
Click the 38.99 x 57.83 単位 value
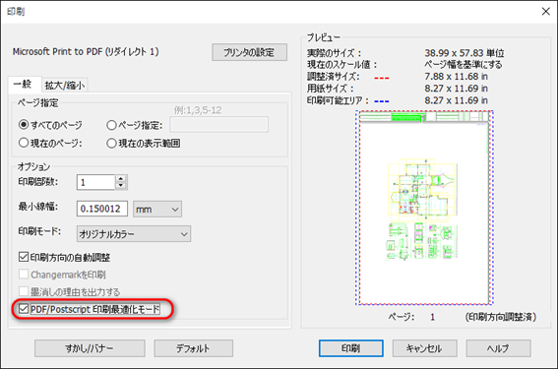(x=465, y=53)
